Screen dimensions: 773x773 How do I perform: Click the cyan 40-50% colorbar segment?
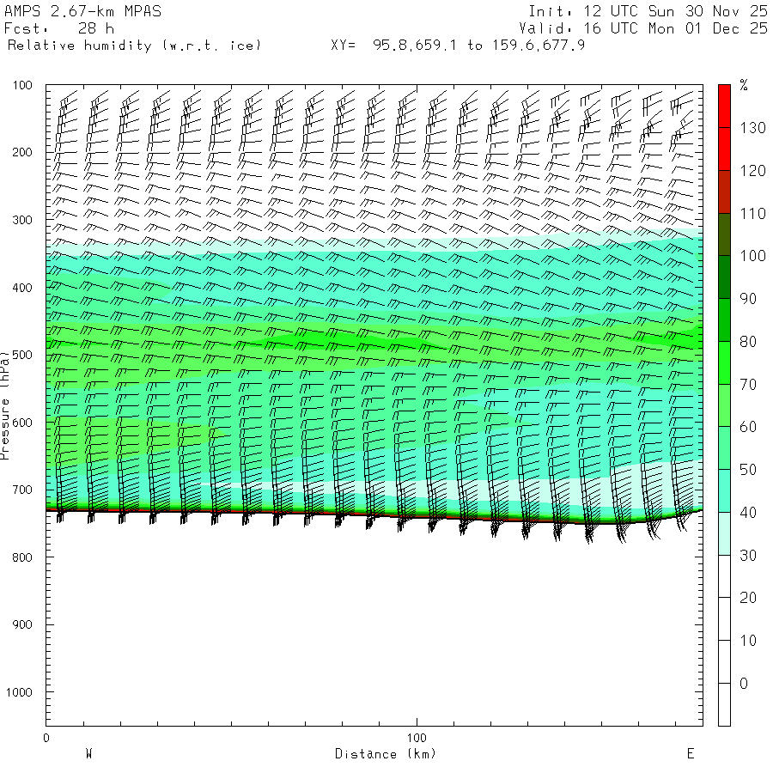click(x=724, y=491)
